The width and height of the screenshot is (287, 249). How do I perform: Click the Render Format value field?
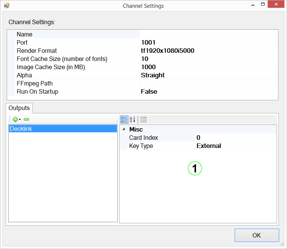(x=208, y=51)
